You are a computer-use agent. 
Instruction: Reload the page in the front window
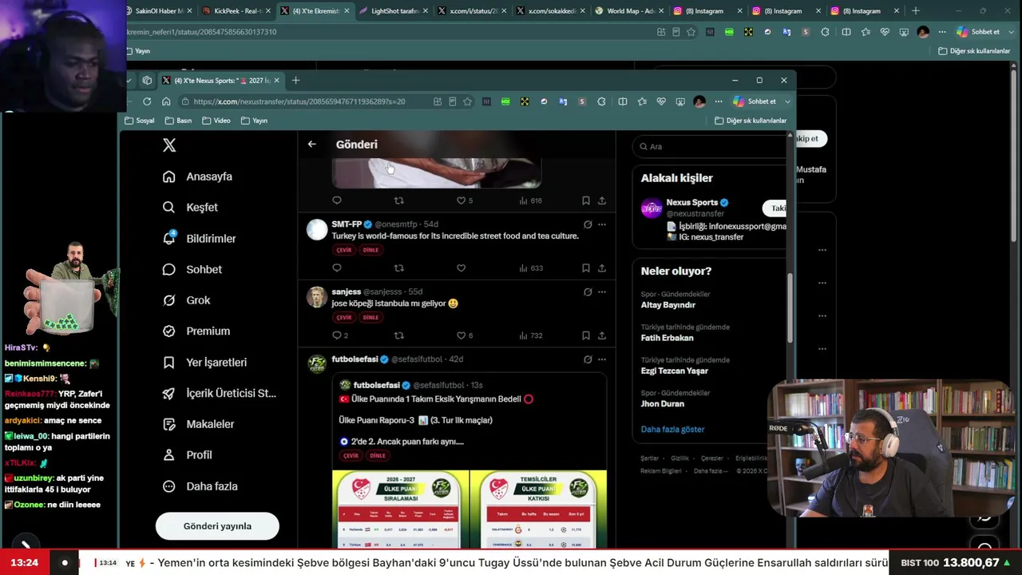tap(147, 101)
